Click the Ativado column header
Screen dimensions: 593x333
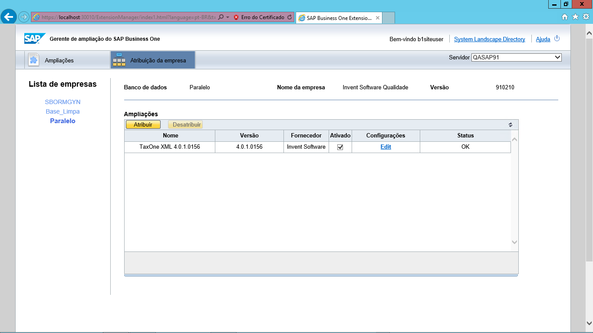pyautogui.click(x=340, y=136)
